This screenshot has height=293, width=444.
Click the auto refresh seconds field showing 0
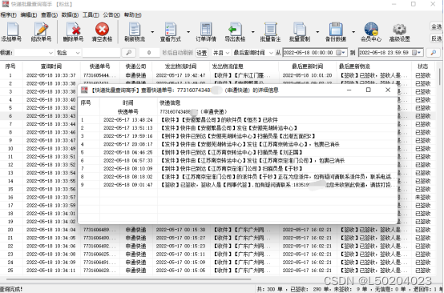149,53
